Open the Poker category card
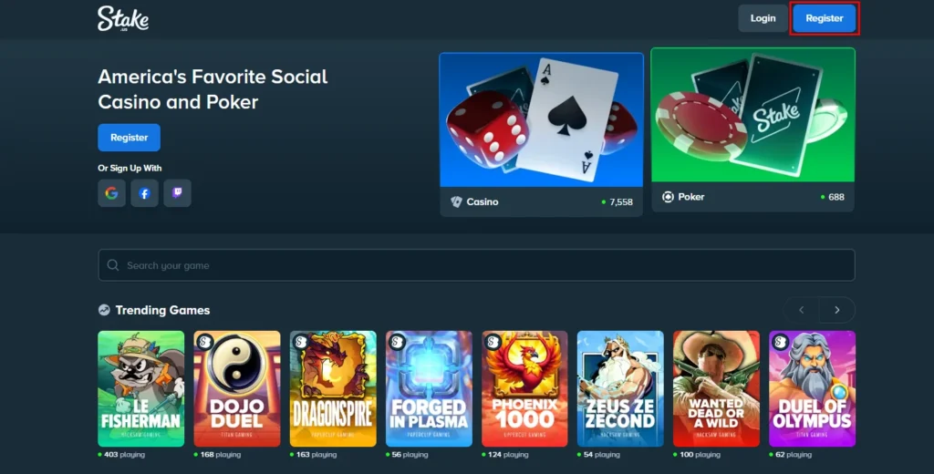The width and height of the screenshot is (934, 474). coord(752,129)
